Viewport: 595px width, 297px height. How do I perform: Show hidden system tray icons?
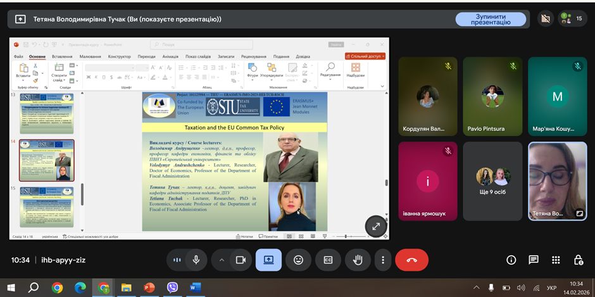(x=477, y=288)
